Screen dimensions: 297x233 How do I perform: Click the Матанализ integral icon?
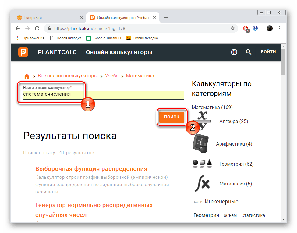pos(202,183)
